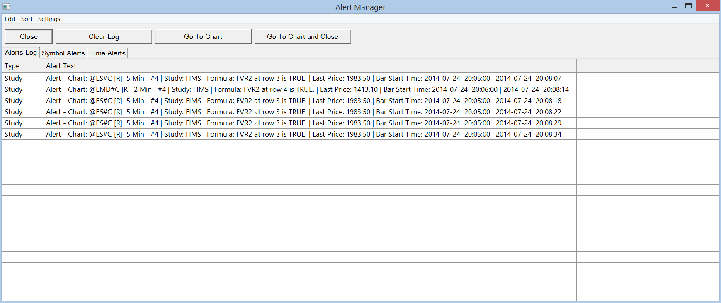Screen dimensions: 721x303
Task: Click the Go To Chart button
Action: pyautogui.click(x=203, y=36)
